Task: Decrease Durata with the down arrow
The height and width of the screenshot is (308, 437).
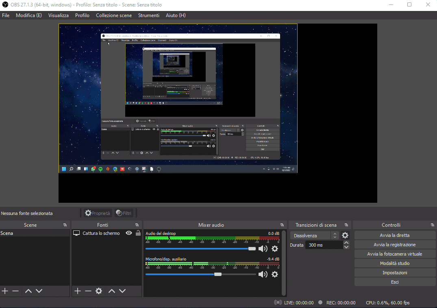Action: 346,247
